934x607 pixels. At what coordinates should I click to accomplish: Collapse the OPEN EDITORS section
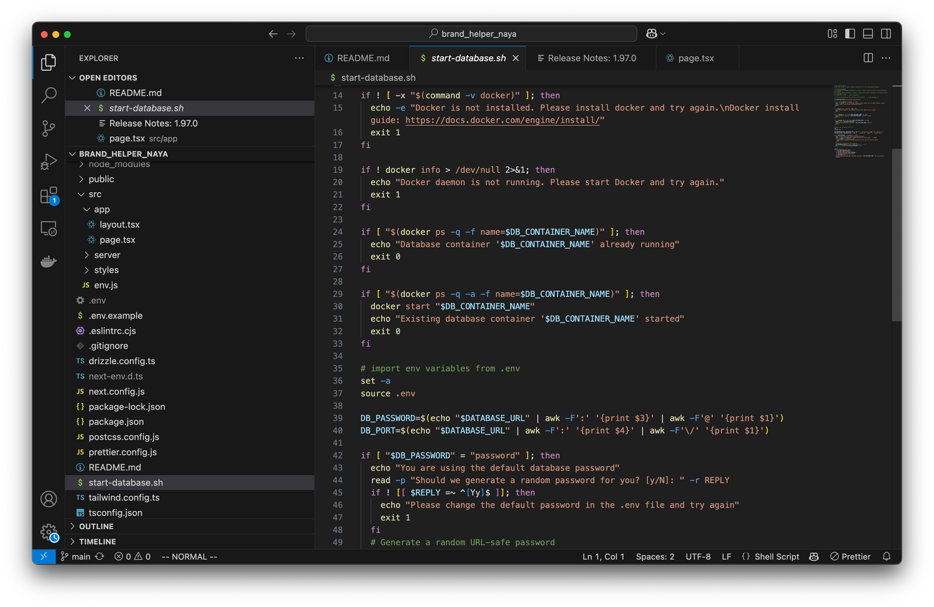point(72,77)
